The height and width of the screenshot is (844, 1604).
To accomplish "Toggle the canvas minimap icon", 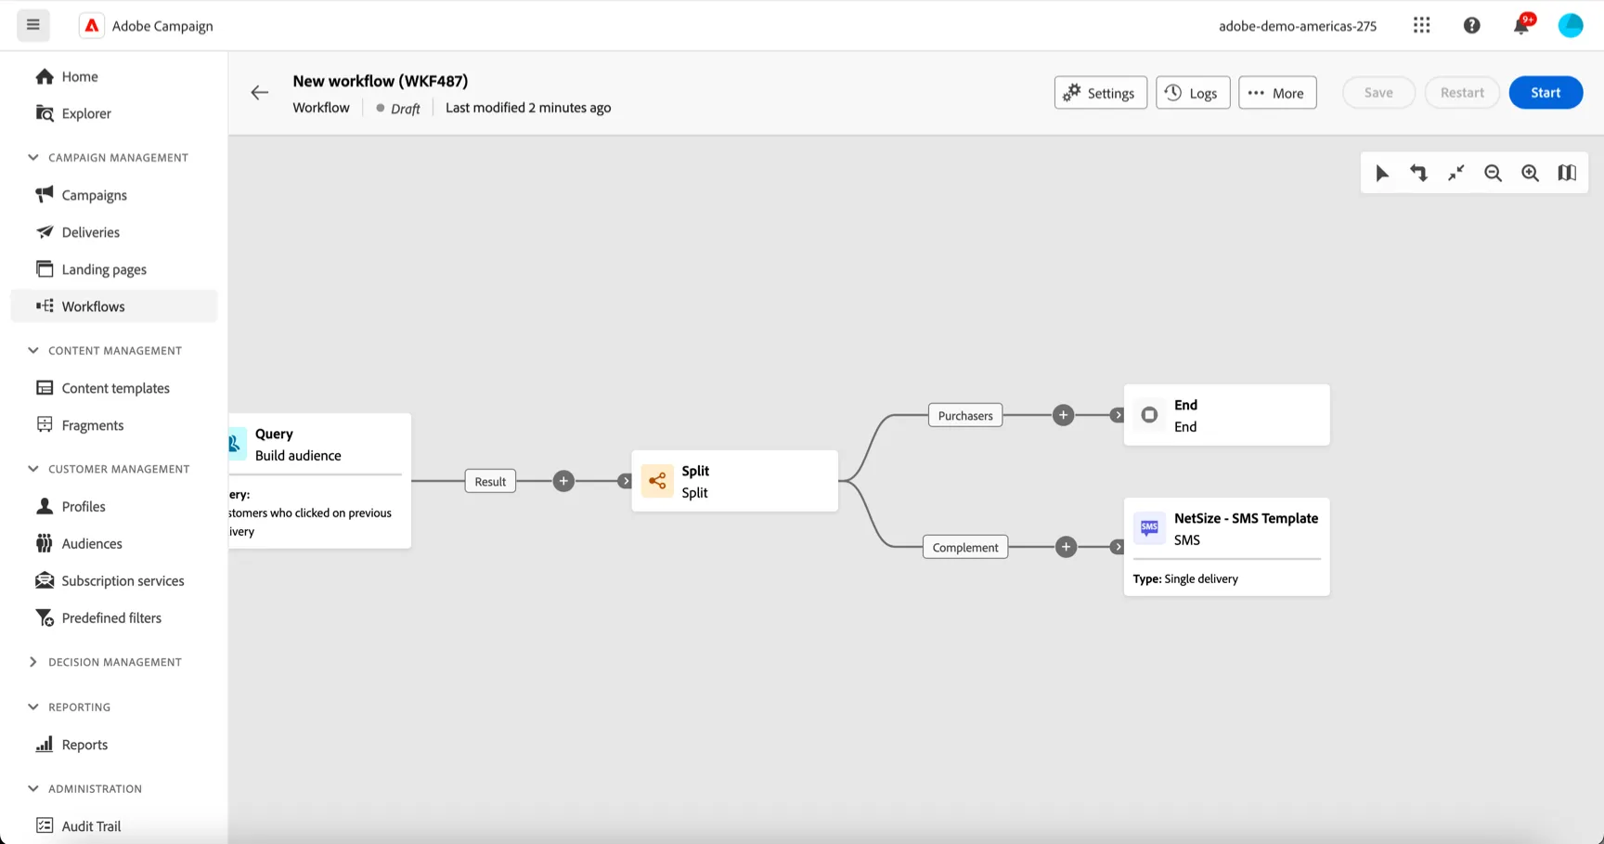I will coord(1567,173).
